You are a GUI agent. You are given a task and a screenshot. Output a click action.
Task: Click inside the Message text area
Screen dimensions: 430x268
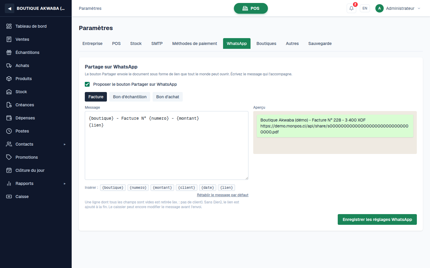pos(167,145)
